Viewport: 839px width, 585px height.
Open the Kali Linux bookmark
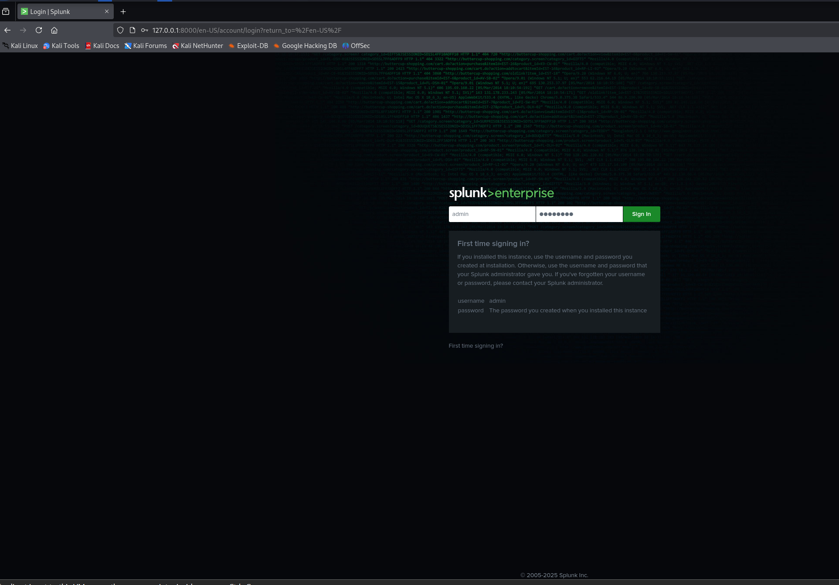(20, 45)
